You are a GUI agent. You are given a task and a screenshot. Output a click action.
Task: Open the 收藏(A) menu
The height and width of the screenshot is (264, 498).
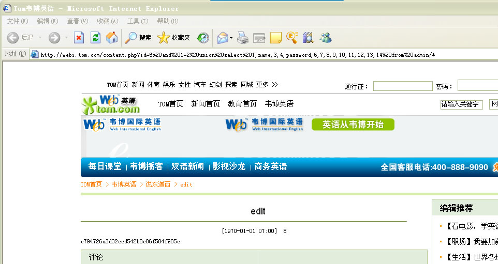coord(107,21)
